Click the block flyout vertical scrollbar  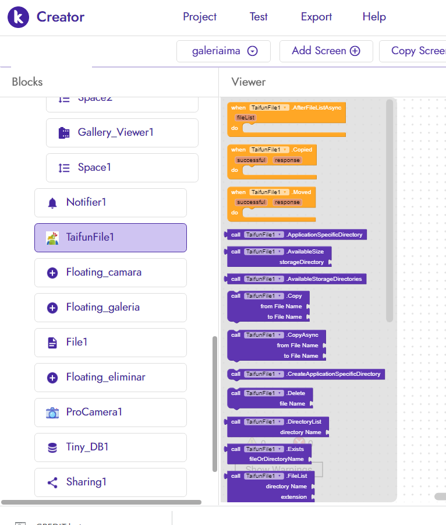click(x=390, y=211)
